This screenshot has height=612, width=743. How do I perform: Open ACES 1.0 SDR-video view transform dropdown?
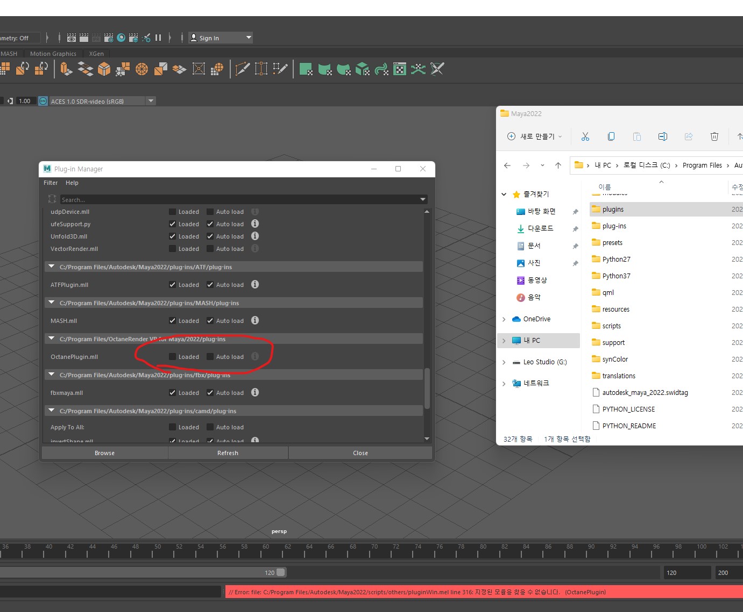click(x=151, y=101)
